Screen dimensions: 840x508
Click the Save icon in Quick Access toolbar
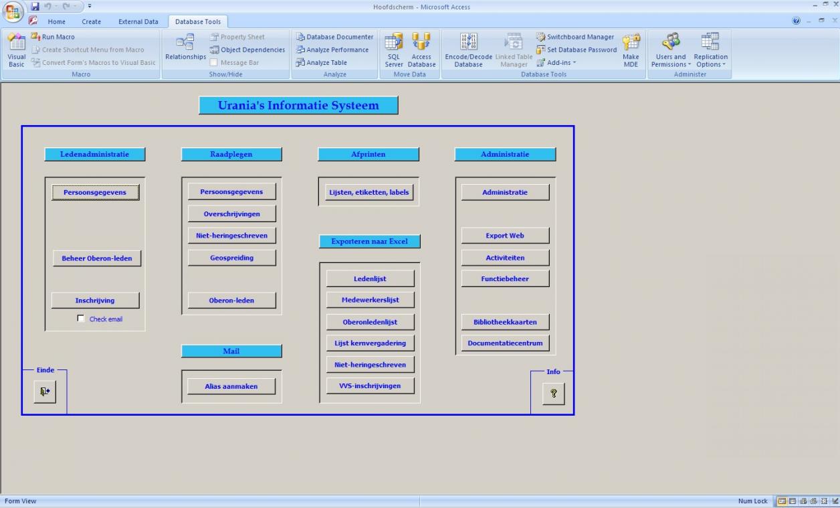[35, 6]
